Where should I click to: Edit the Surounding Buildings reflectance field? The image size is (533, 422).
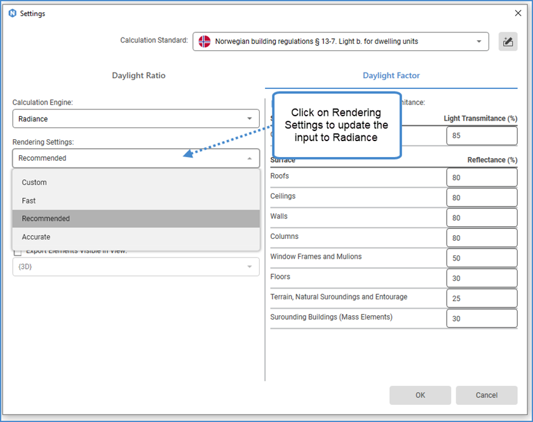pos(482,318)
